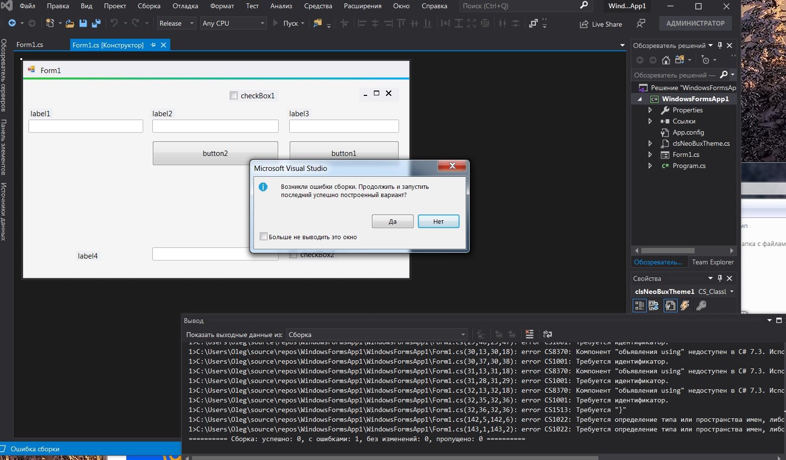This screenshot has width=786, height=460.
Task: Switch to the Form1.cs code tab
Action: 30,45
